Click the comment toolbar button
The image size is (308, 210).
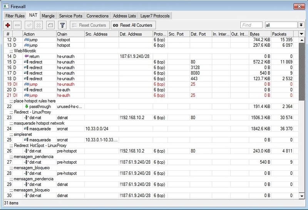50,25
